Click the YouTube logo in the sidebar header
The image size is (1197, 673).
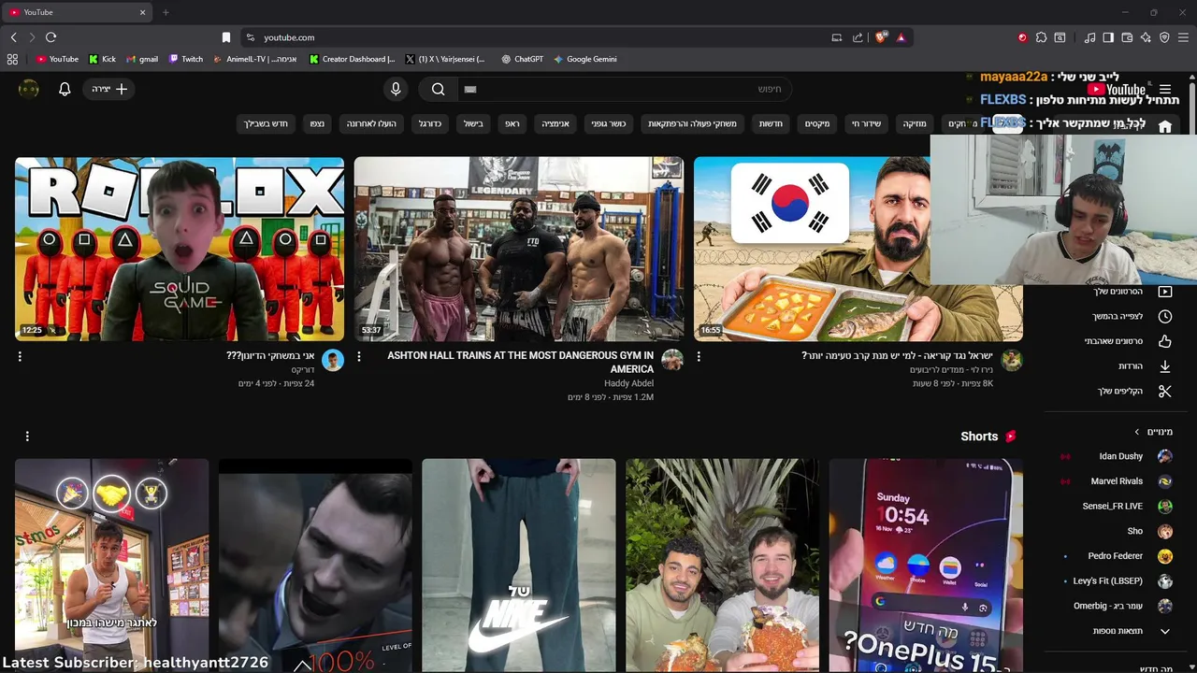tap(1117, 90)
